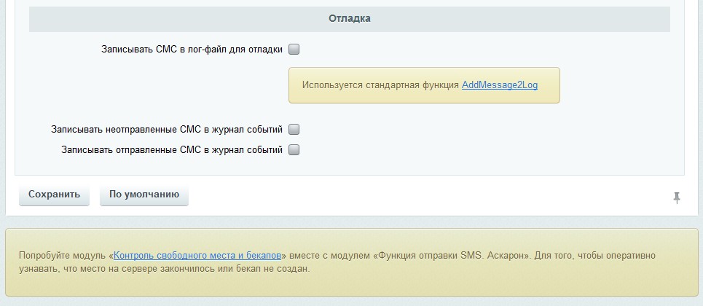
Task: Click the label «Записывать отправленные СМС в журнал событий»
Action: pos(171,150)
